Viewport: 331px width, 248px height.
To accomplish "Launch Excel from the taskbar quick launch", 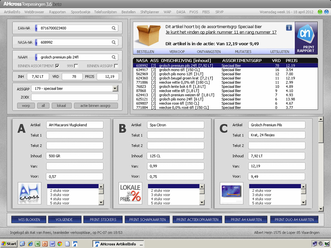I will point(38,244).
